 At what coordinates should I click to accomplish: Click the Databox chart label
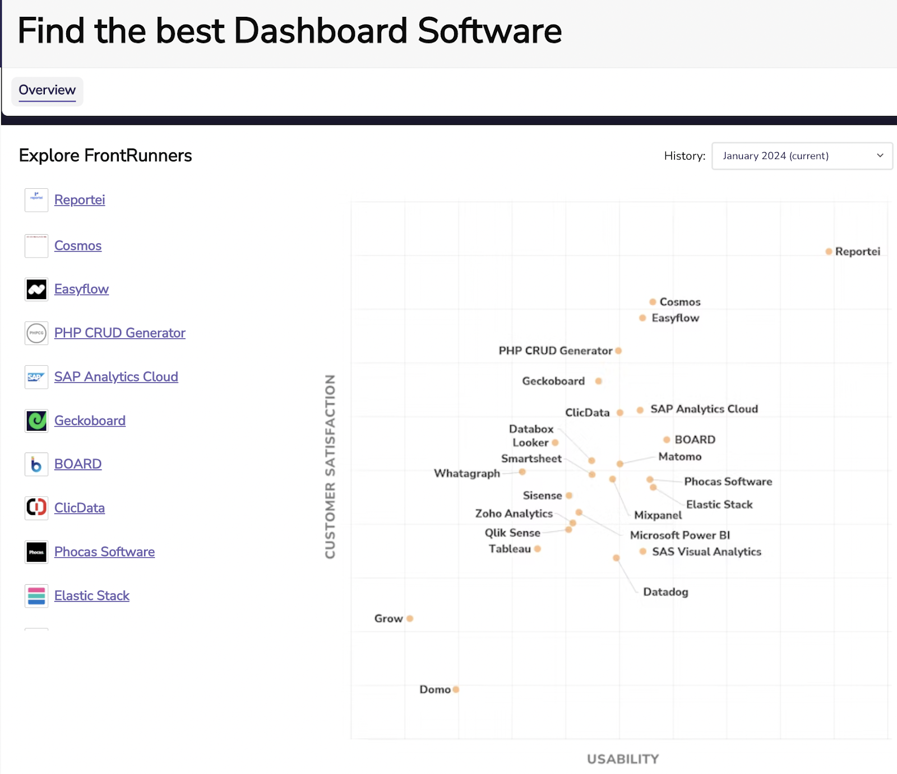pyautogui.click(x=531, y=429)
